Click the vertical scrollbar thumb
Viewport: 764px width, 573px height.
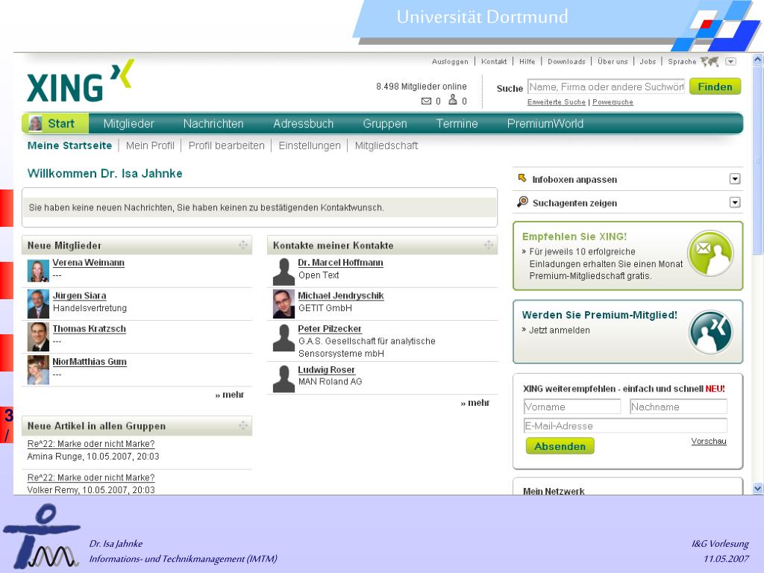click(x=757, y=160)
